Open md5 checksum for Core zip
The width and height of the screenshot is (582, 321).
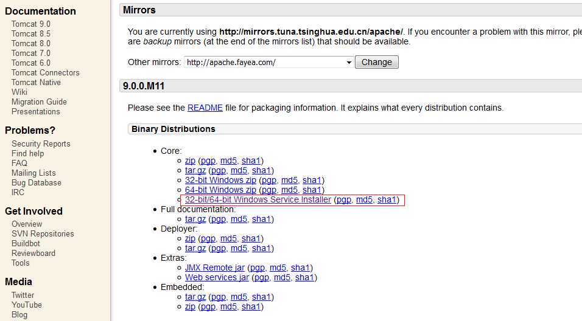click(228, 161)
